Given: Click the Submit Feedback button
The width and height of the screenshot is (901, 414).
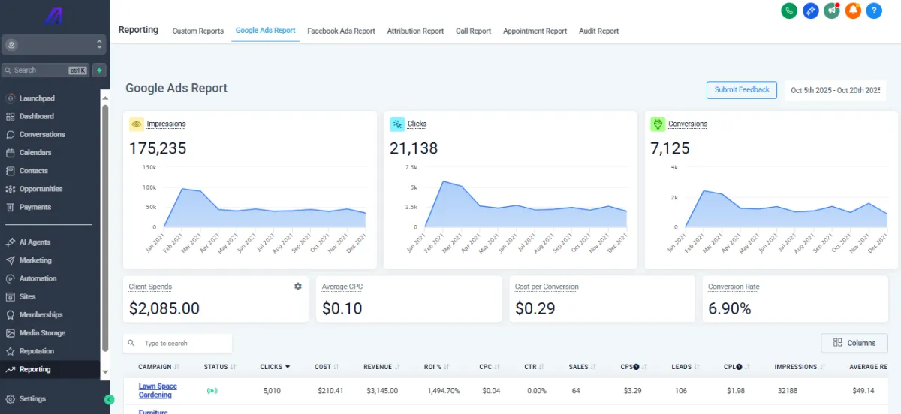Looking at the screenshot, I should 742,90.
